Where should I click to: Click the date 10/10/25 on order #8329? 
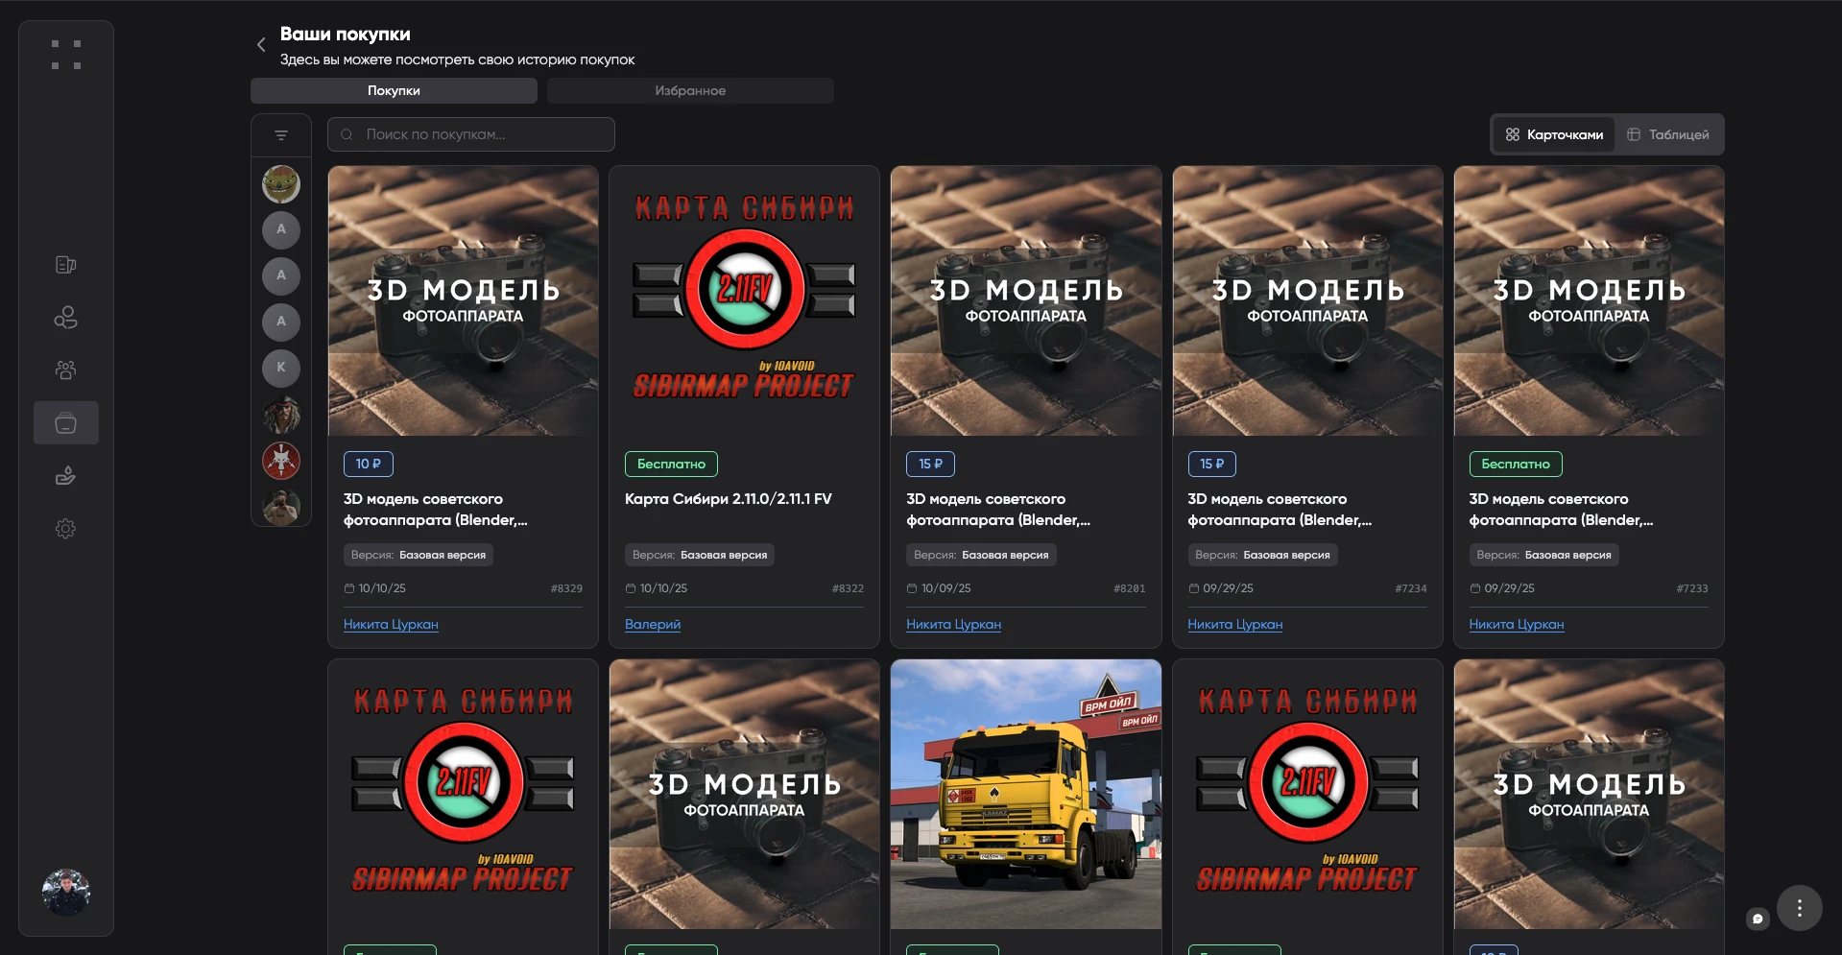382,588
